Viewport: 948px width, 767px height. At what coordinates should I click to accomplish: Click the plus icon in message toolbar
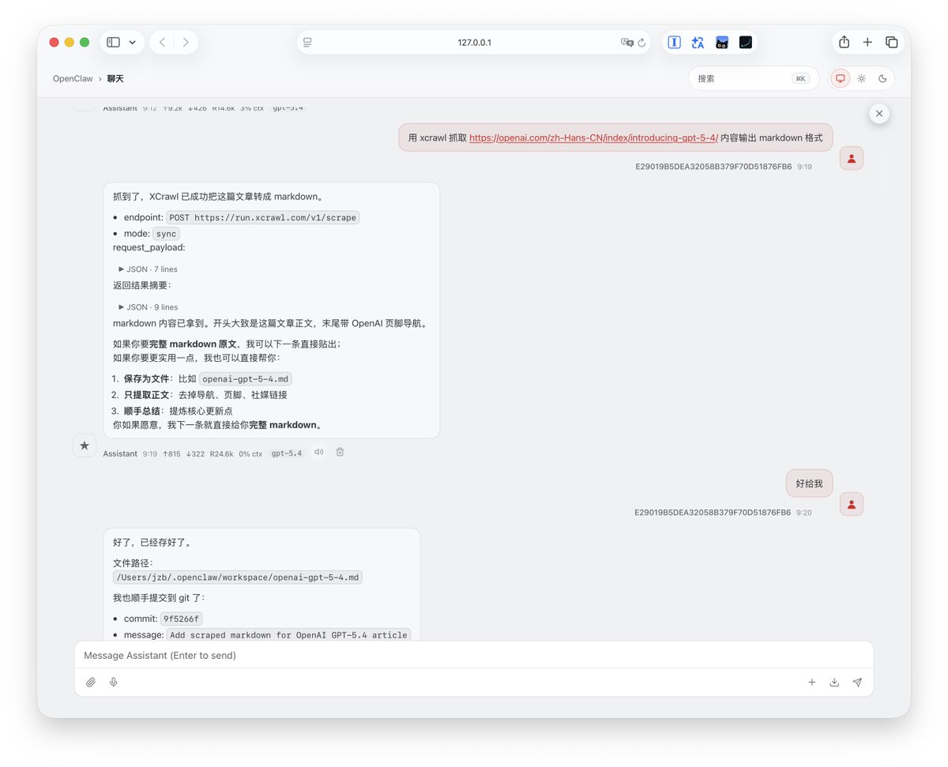pos(811,682)
